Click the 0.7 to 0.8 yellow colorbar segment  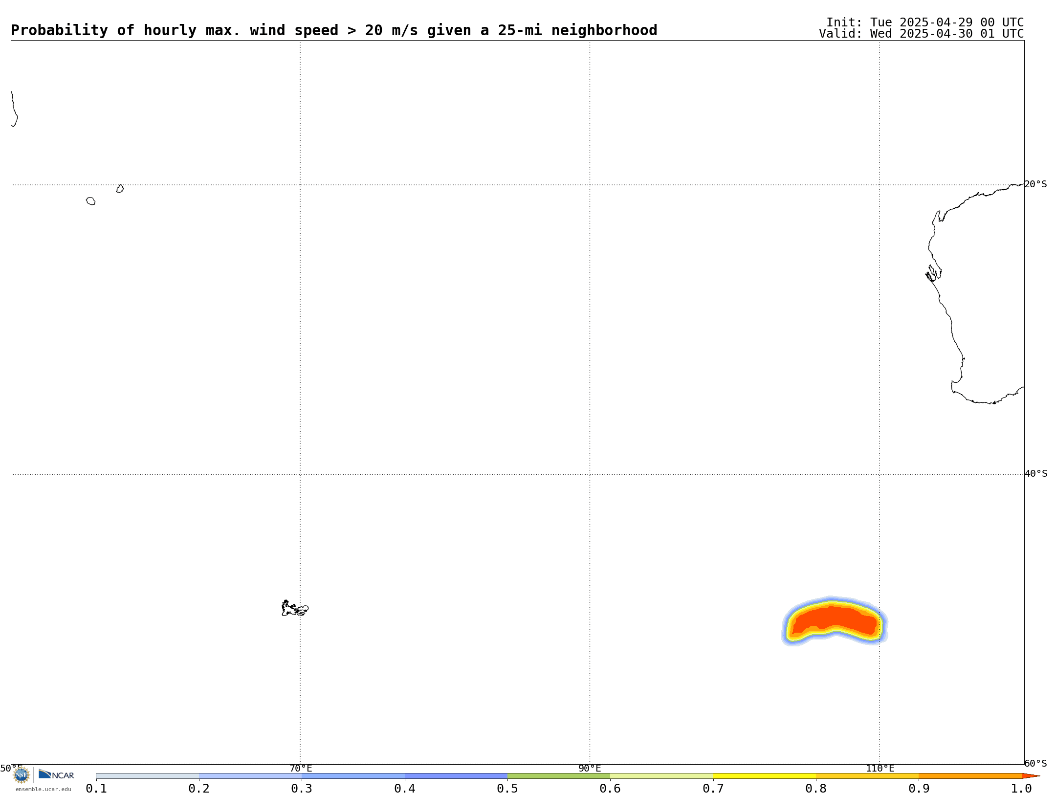[765, 776]
